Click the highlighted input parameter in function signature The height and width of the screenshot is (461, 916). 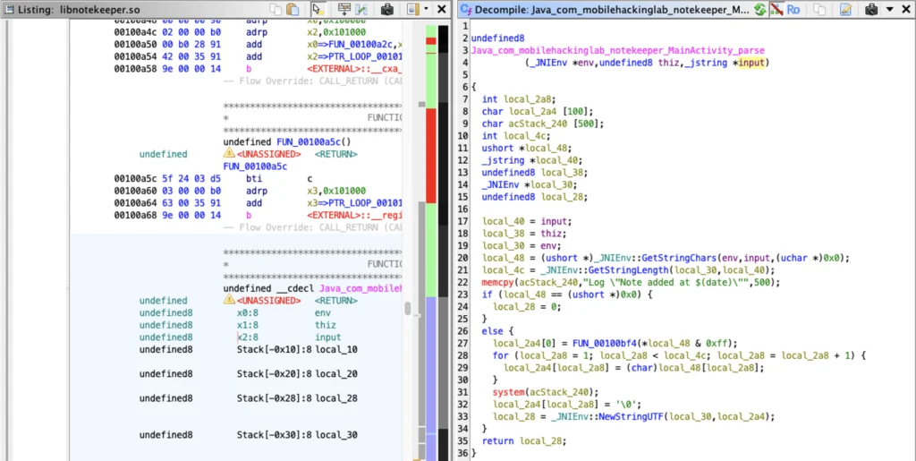pyautogui.click(x=751, y=63)
